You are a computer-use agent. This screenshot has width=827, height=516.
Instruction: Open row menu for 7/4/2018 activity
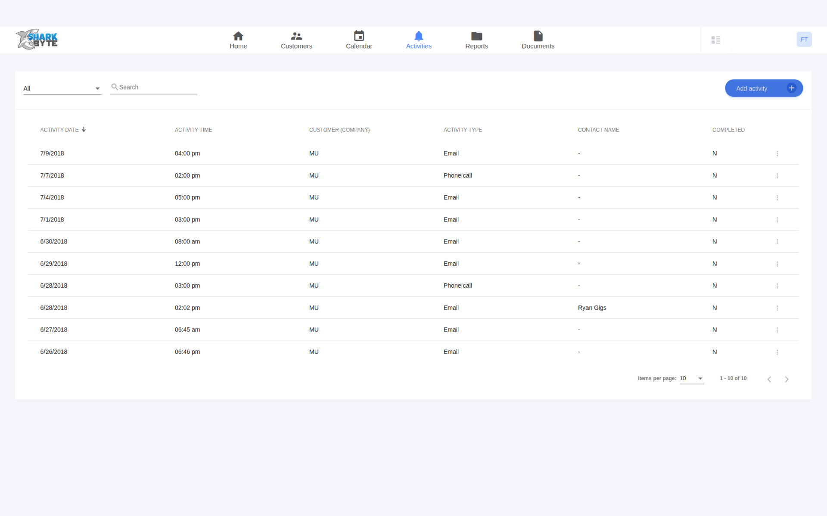[777, 198]
